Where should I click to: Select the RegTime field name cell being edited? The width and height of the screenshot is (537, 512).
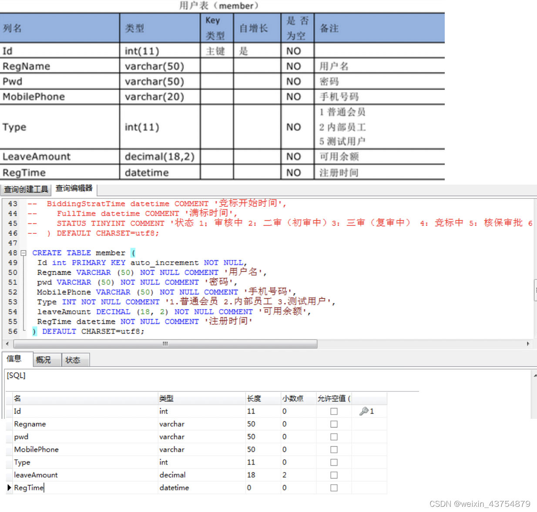85,488
